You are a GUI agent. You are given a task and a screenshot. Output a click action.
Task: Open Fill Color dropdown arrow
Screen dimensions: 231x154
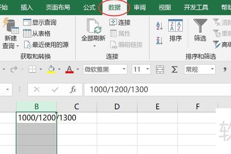(59, 69)
